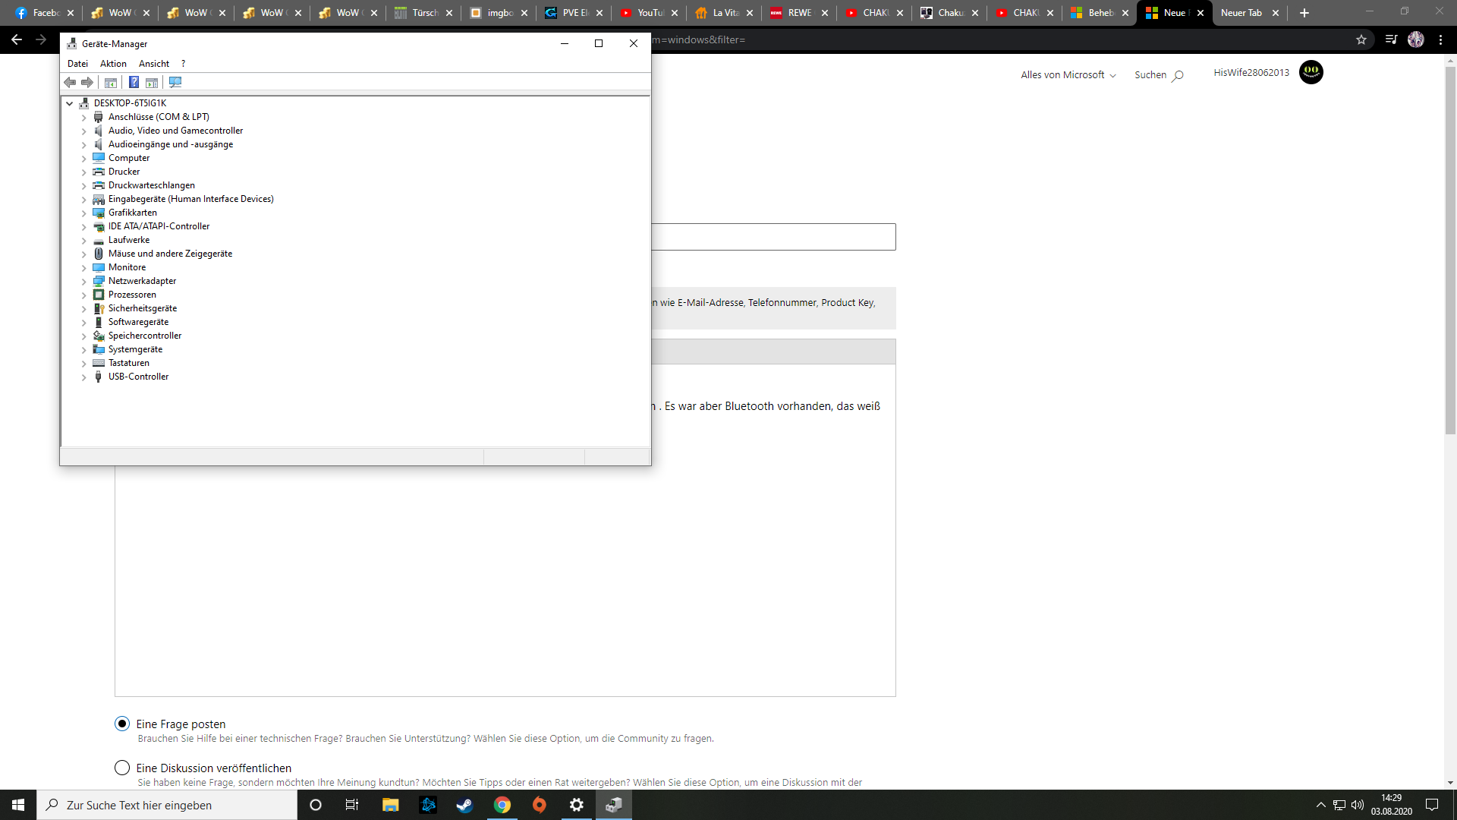Select the Grafikkarten device icon

tap(98, 213)
